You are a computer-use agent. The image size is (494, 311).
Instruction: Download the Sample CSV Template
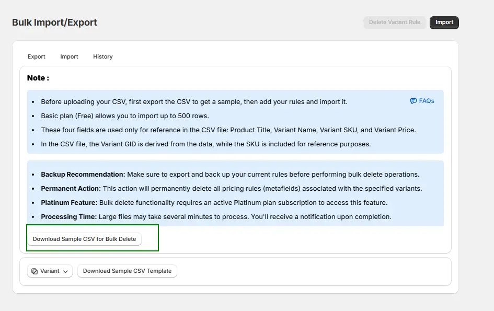click(x=127, y=271)
